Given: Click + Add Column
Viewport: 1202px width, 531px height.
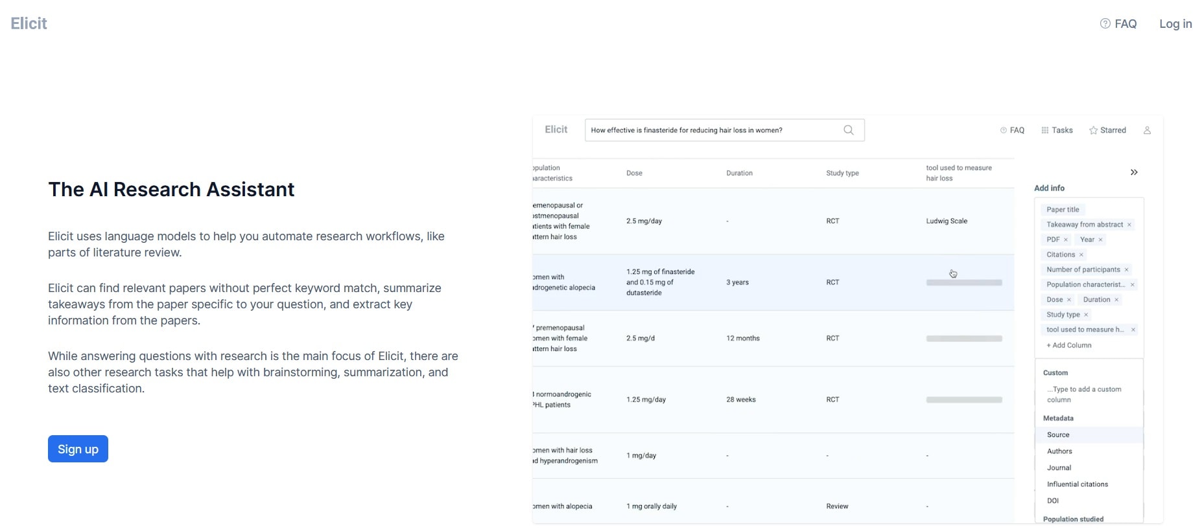Looking at the screenshot, I should tap(1069, 345).
